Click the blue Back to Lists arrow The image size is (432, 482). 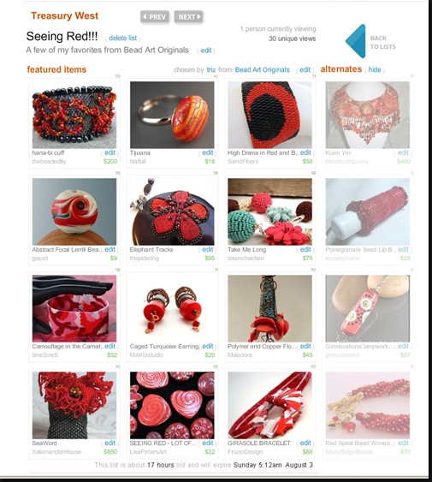click(356, 41)
